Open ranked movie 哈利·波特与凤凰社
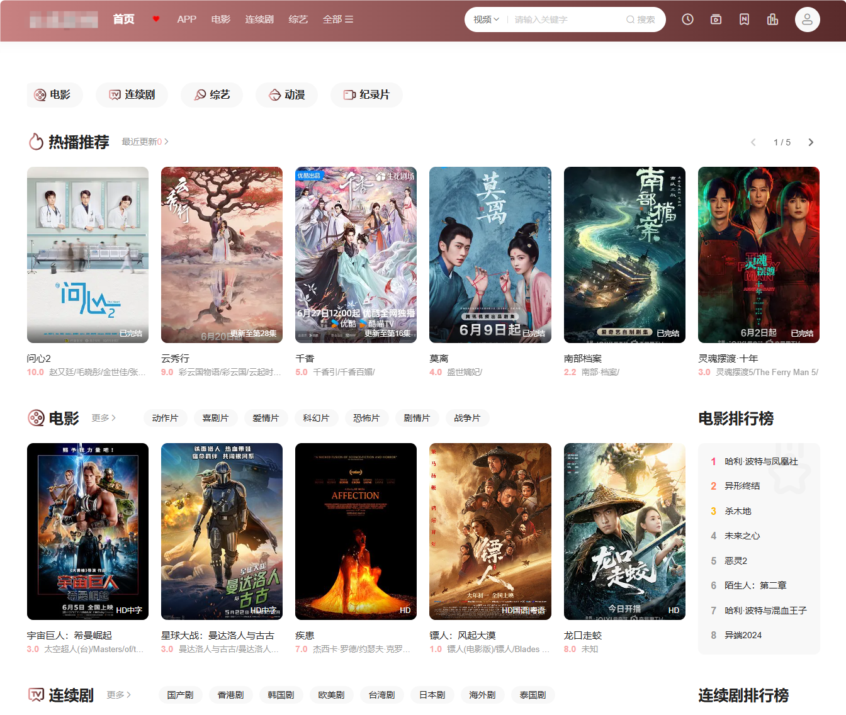Image resolution: width=846 pixels, height=715 pixels. click(760, 461)
